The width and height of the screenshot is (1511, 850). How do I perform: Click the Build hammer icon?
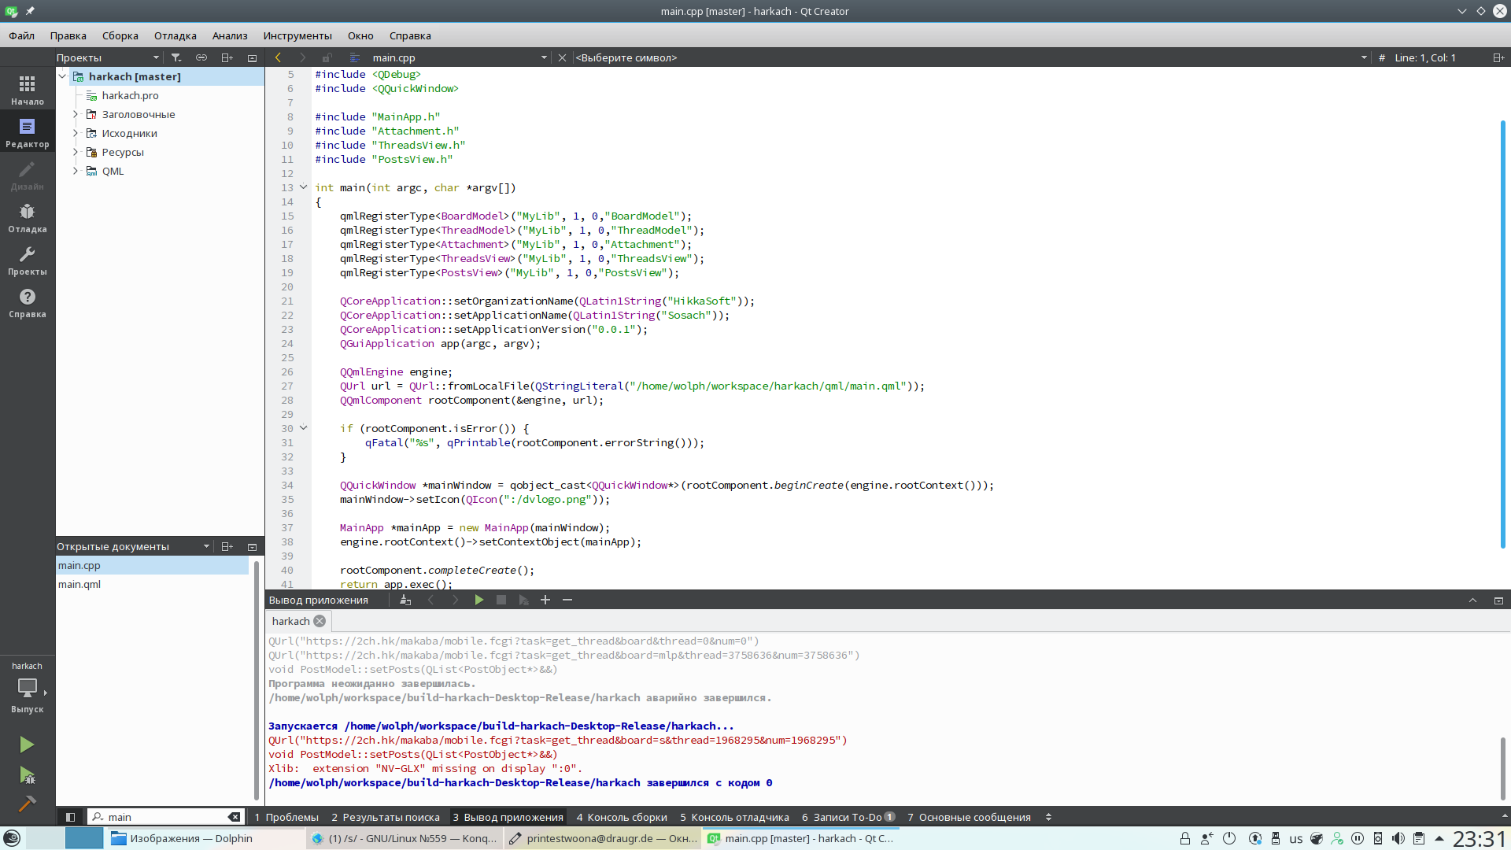click(x=27, y=804)
